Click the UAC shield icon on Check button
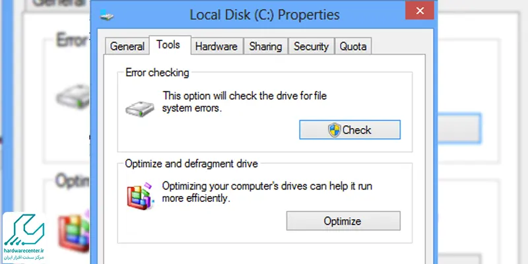The height and width of the screenshot is (264, 528). click(334, 130)
